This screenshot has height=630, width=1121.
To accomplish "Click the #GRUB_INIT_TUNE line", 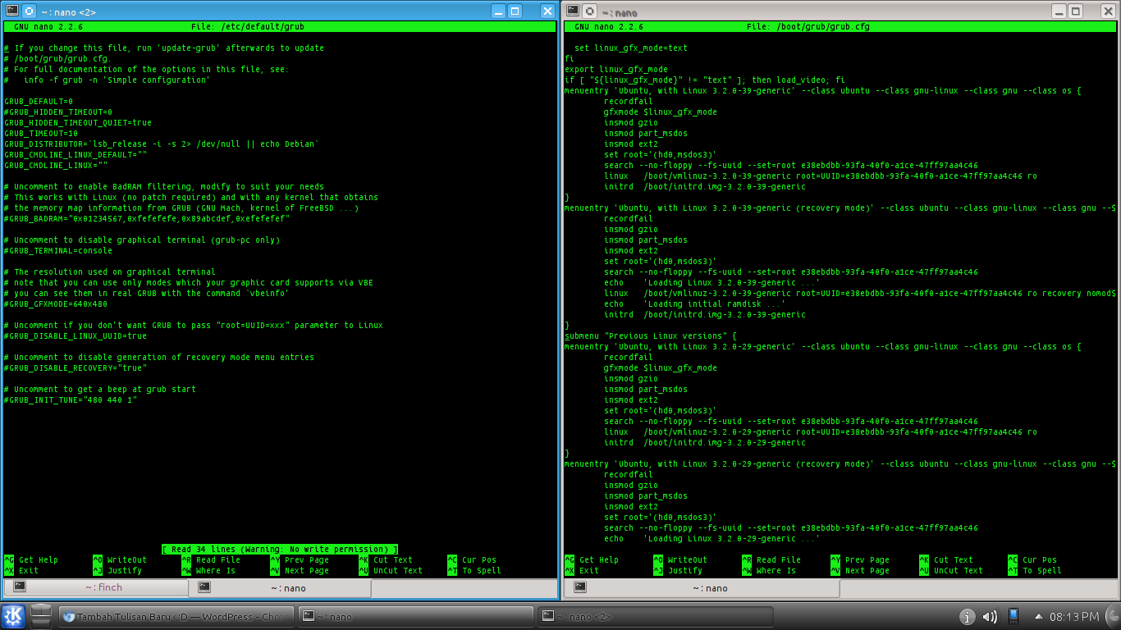I will [x=71, y=399].
